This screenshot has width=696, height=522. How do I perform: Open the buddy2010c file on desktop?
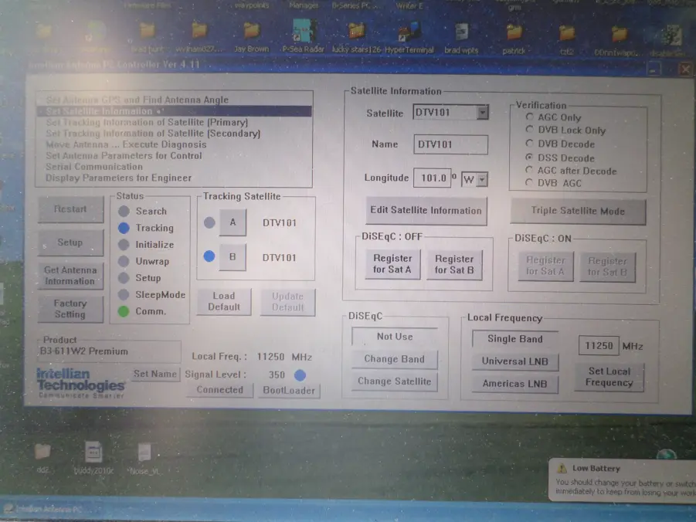click(94, 456)
